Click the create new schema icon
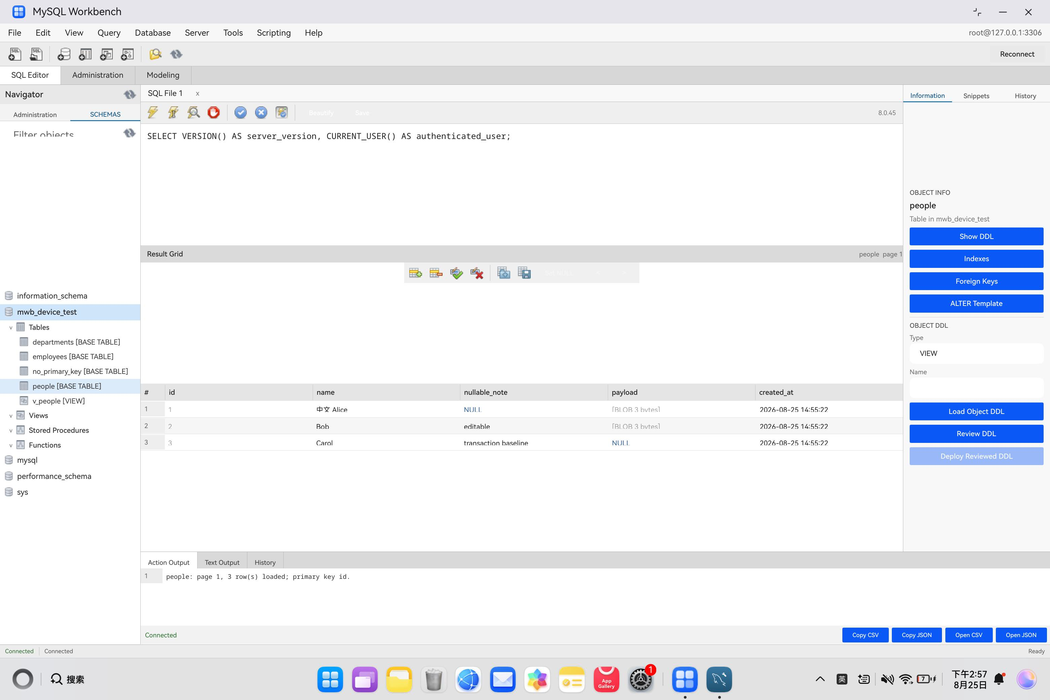Image resolution: width=1050 pixels, height=700 pixels. pos(64,54)
